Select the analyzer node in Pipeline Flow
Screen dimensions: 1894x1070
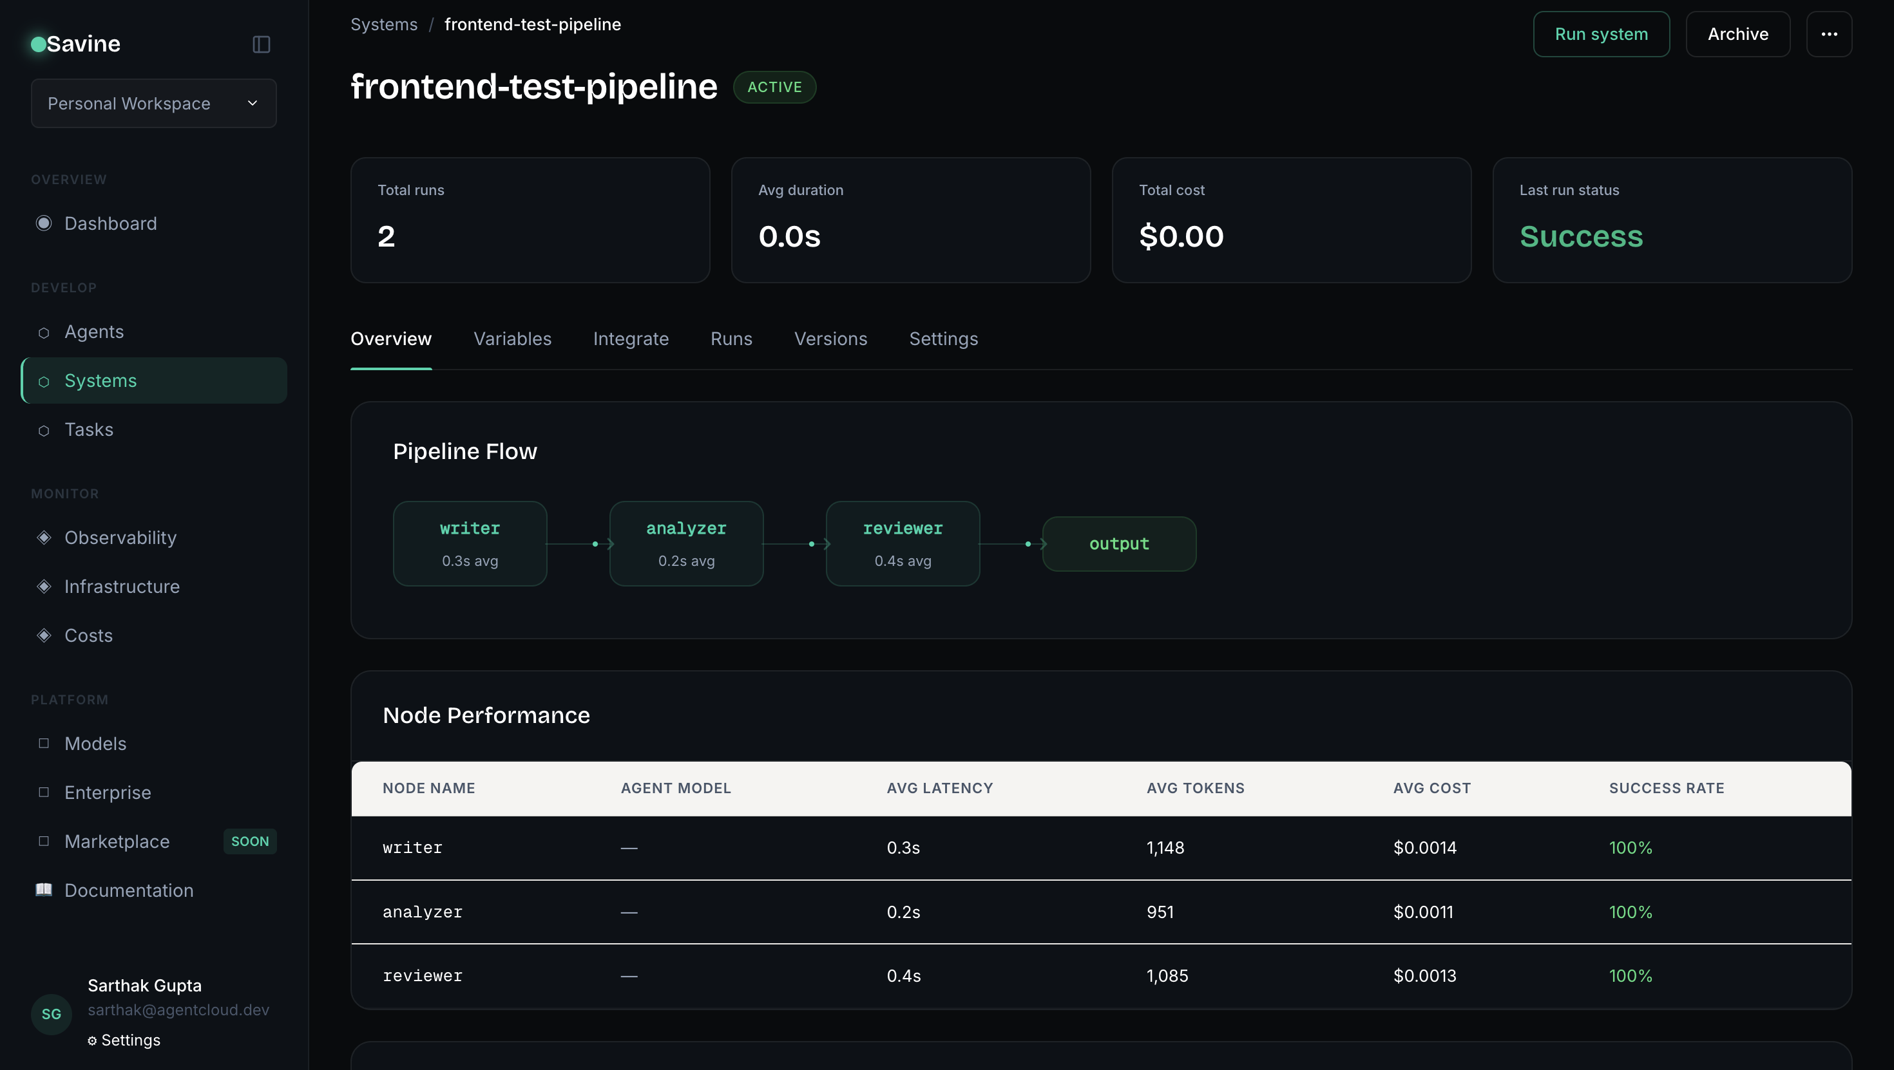pos(686,543)
